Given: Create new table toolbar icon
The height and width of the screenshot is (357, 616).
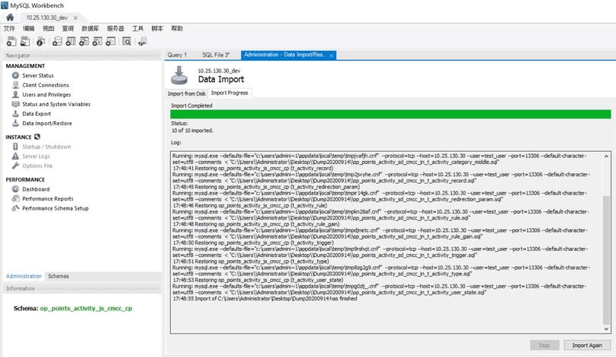Looking at the screenshot, I should point(71,41).
